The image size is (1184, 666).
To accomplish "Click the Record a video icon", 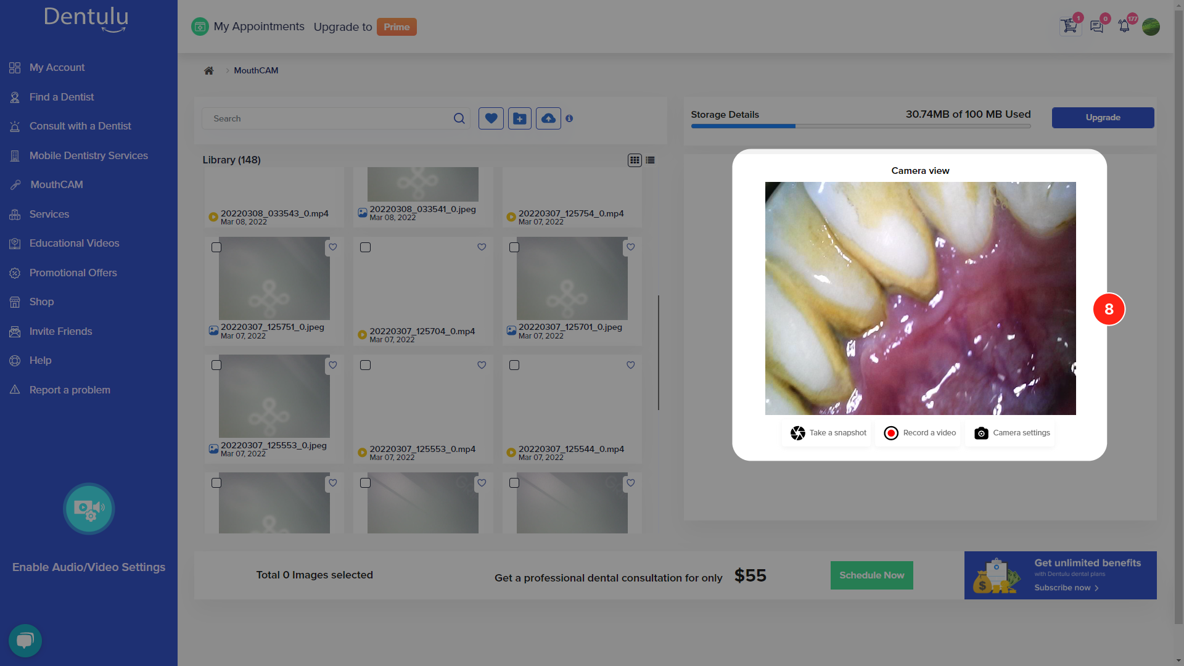I will (891, 433).
